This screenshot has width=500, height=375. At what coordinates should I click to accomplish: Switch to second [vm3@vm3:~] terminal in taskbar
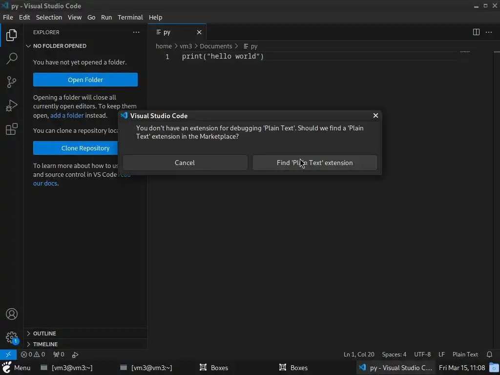pyautogui.click(x=146, y=368)
